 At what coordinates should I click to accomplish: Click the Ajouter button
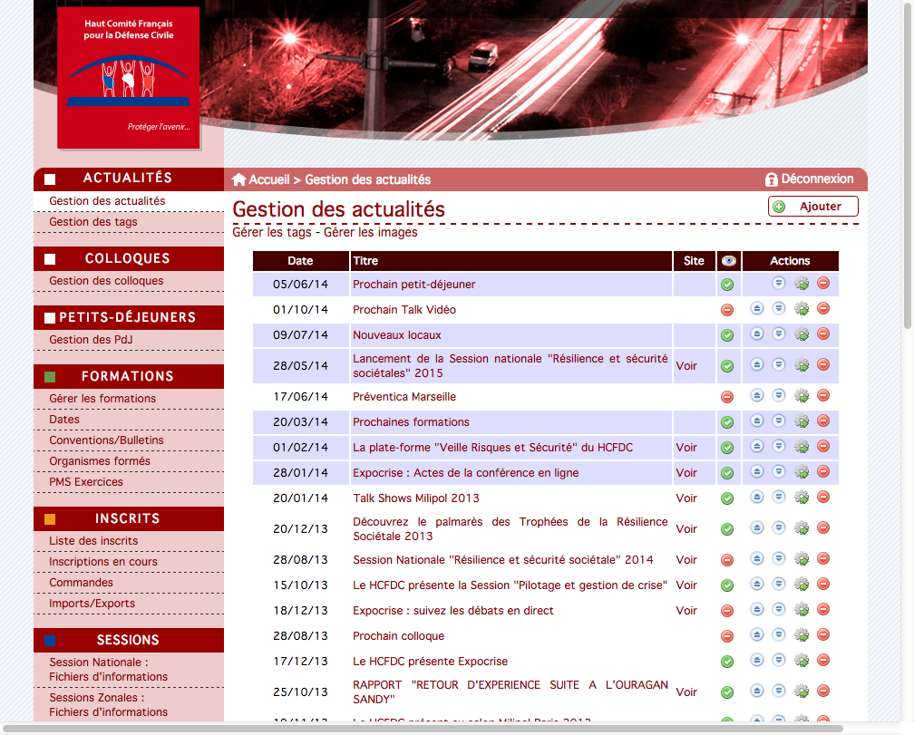(813, 206)
